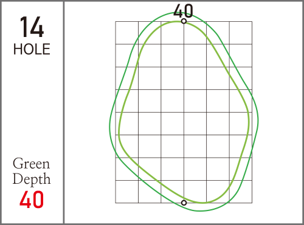Image resolution: width=304 pixels, height=225 pixels.
Task: Click the bottom circle marker on the green
Action: pos(184,203)
